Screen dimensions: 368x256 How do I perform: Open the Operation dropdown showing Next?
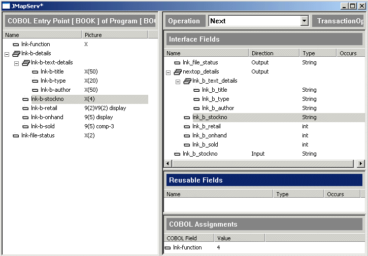pos(304,21)
